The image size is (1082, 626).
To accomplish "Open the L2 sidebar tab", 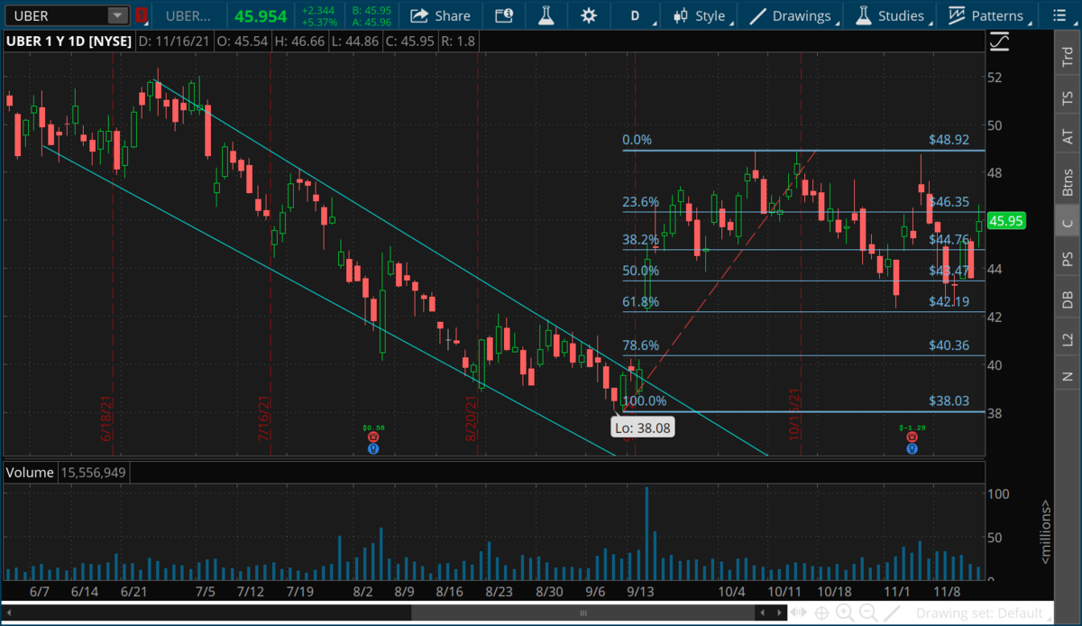I will [1068, 339].
